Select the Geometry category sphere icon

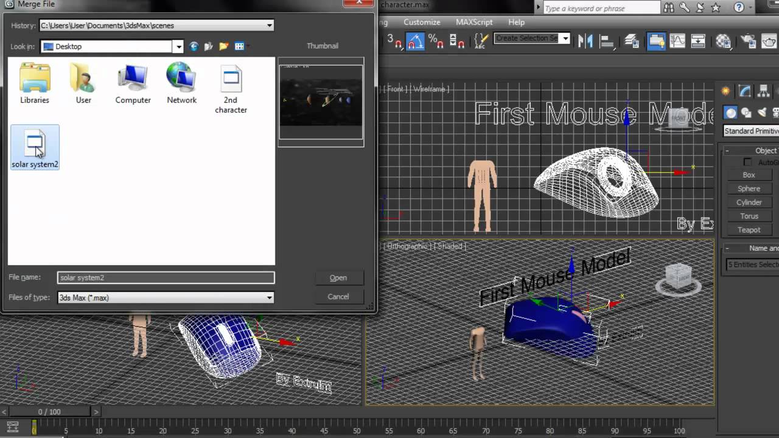[731, 113]
